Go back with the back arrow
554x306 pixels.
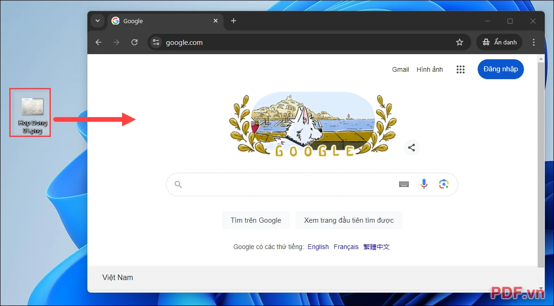(x=98, y=43)
